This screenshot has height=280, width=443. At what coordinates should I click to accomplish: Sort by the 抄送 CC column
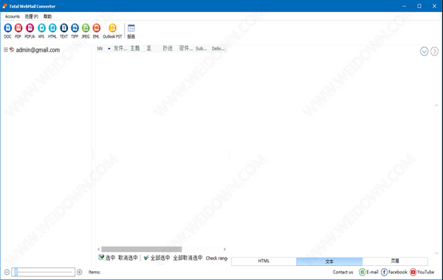pyautogui.click(x=170, y=49)
